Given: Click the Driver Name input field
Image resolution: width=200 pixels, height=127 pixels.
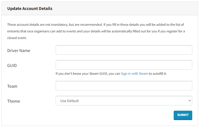Looking at the screenshot, I should pos(124,50).
